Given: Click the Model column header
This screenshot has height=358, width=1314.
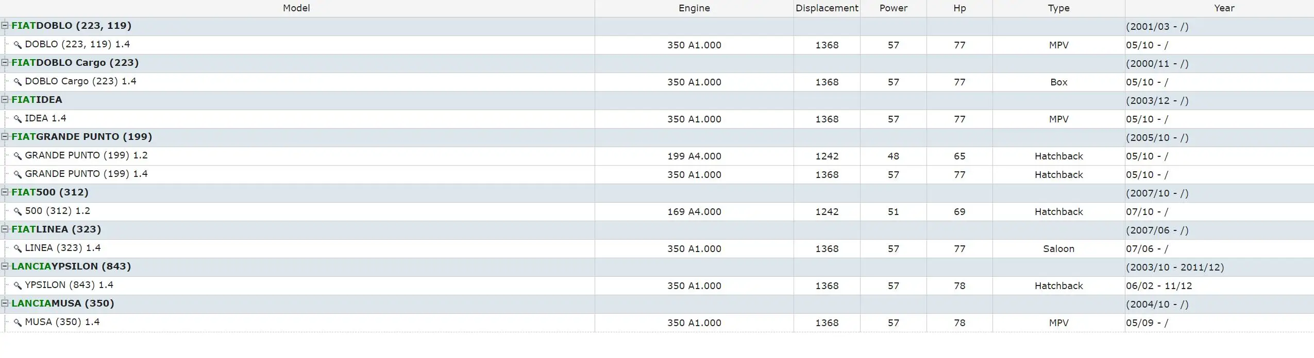Looking at the screenshot, I should point(297,8).
